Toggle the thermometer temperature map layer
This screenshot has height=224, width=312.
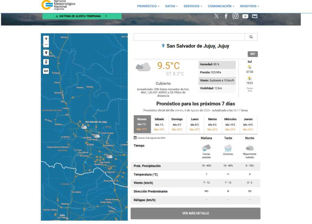coord(46,62)
